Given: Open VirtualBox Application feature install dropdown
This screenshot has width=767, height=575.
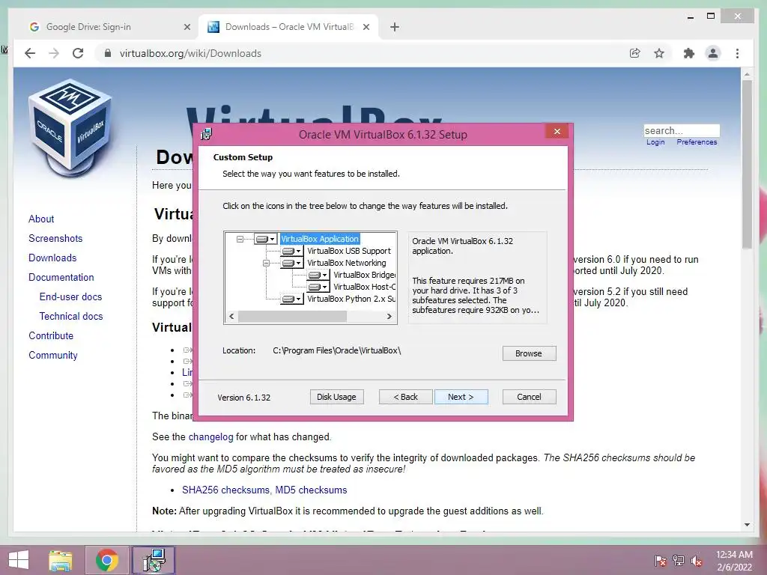Looking at the screenshot, I should coord(266,239).
